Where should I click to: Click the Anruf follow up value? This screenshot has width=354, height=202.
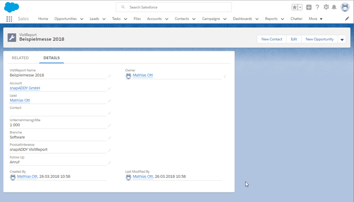(x=14, y=162)
